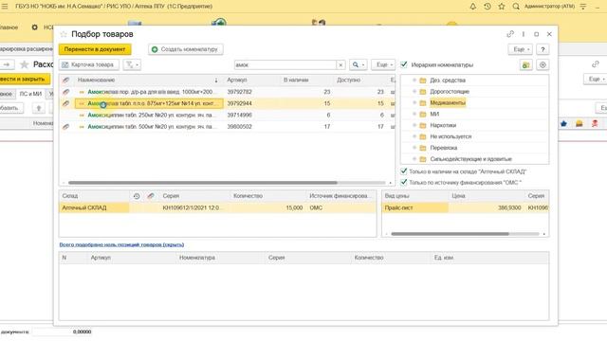The width and height of the screenshot is (607, 341).
Task: Toggle Только в наличии на складе checkbox
Action: (404, 170)
